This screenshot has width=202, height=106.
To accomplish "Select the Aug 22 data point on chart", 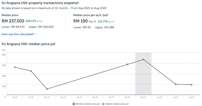I will [x=191, y=85].
